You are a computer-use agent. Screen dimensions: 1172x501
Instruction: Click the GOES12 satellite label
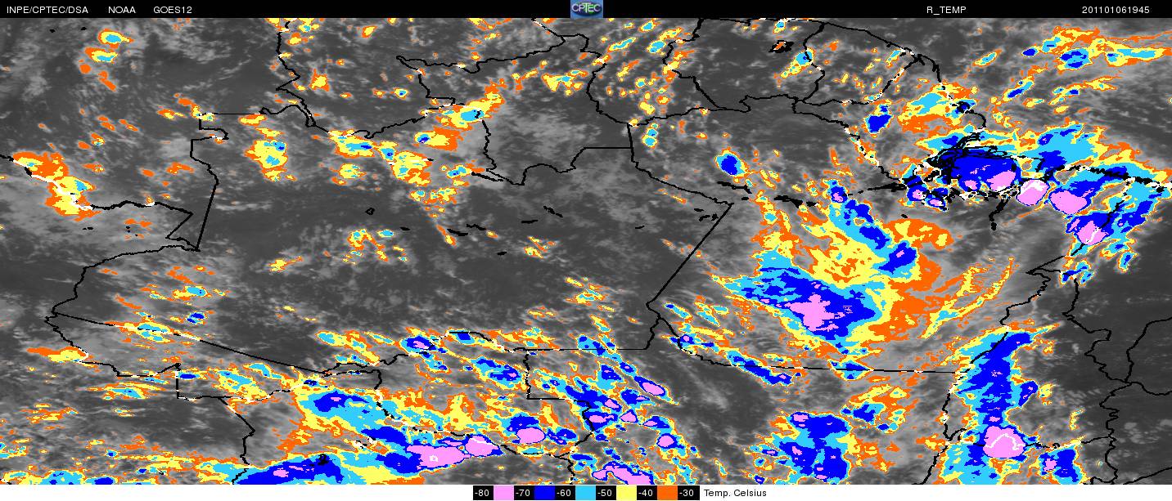click(x=174, y=10)
